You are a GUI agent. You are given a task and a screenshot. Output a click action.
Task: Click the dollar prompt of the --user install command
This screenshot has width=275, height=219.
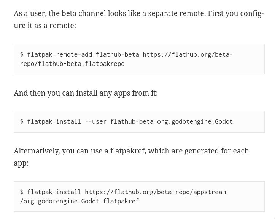[x=22, y=121]
